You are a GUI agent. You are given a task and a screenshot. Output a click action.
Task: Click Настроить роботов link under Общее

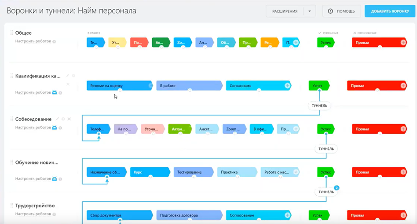click(x=33, y=42)
